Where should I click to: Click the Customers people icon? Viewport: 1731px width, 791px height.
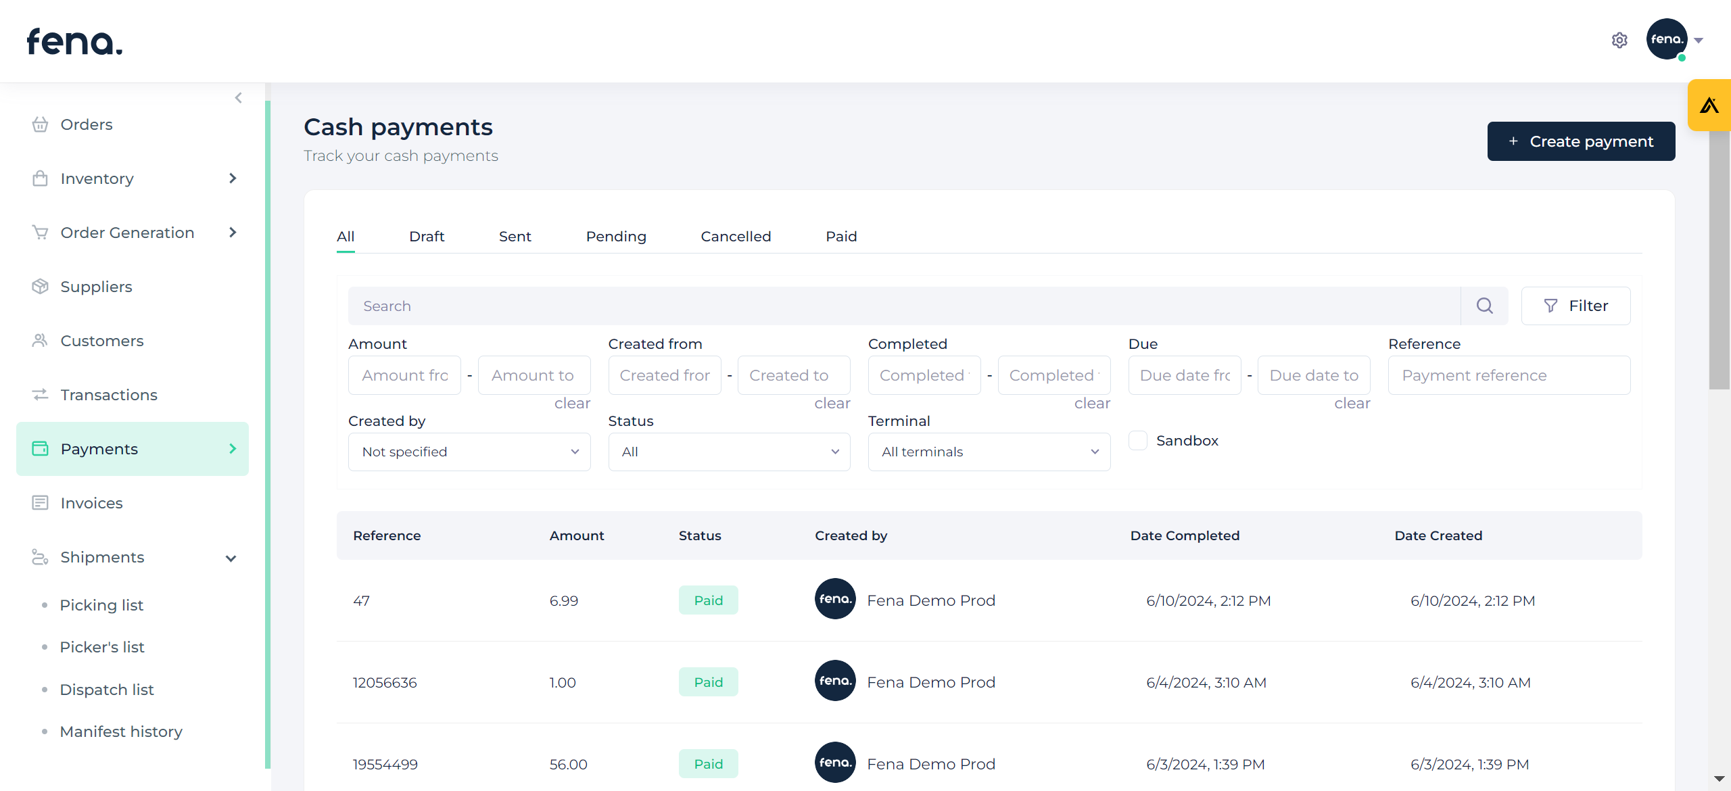coord(40,341)
